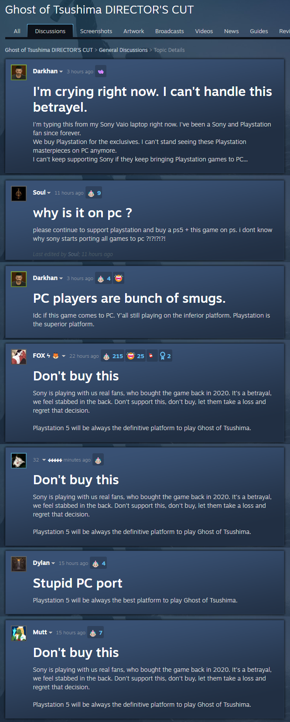Click the clown award icon showing 7 on Mutt's post
Screen dimensions: 290x722
pos(96,633)
